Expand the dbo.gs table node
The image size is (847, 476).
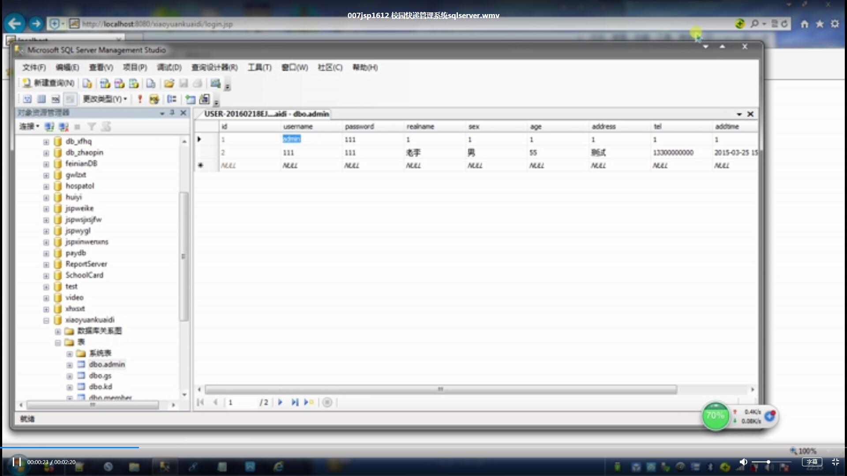(x=70, y=376)
